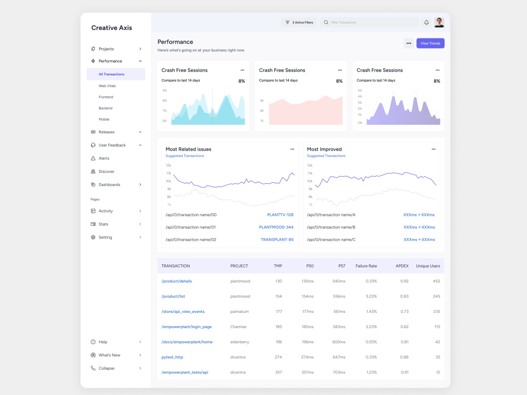Collapse the Performance section chevron
This screenshot has height=395, width=527.
(140, 61)
